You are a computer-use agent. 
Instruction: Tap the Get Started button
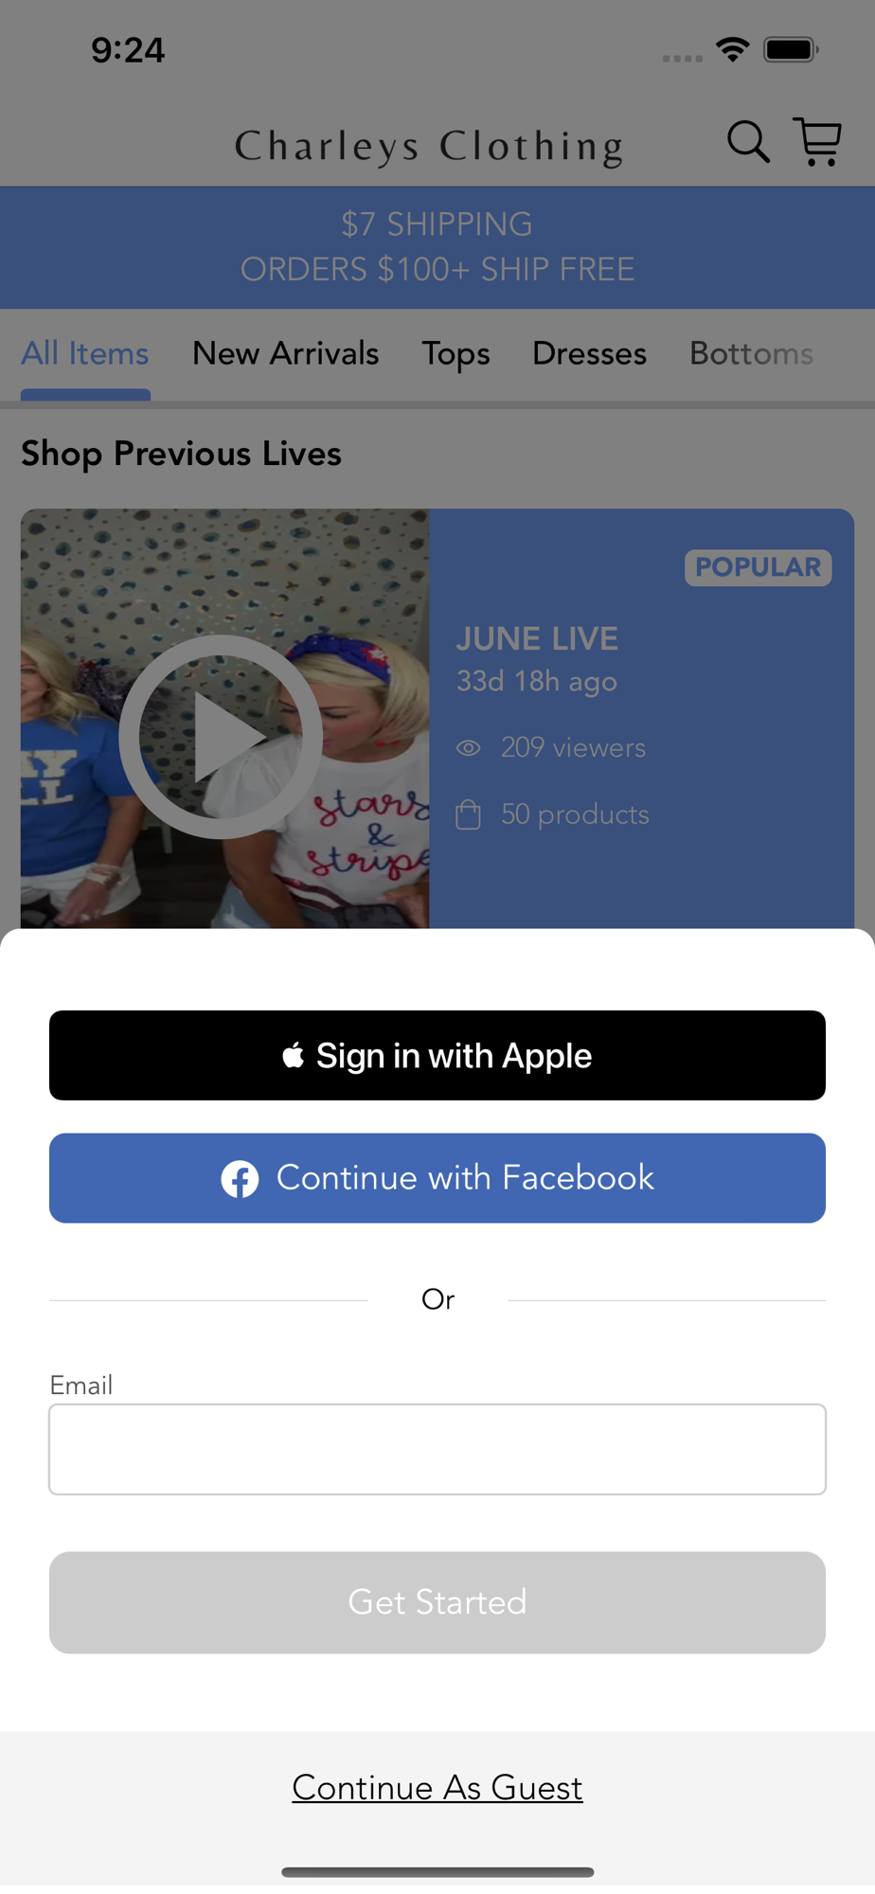click(x=437, y=1602)
